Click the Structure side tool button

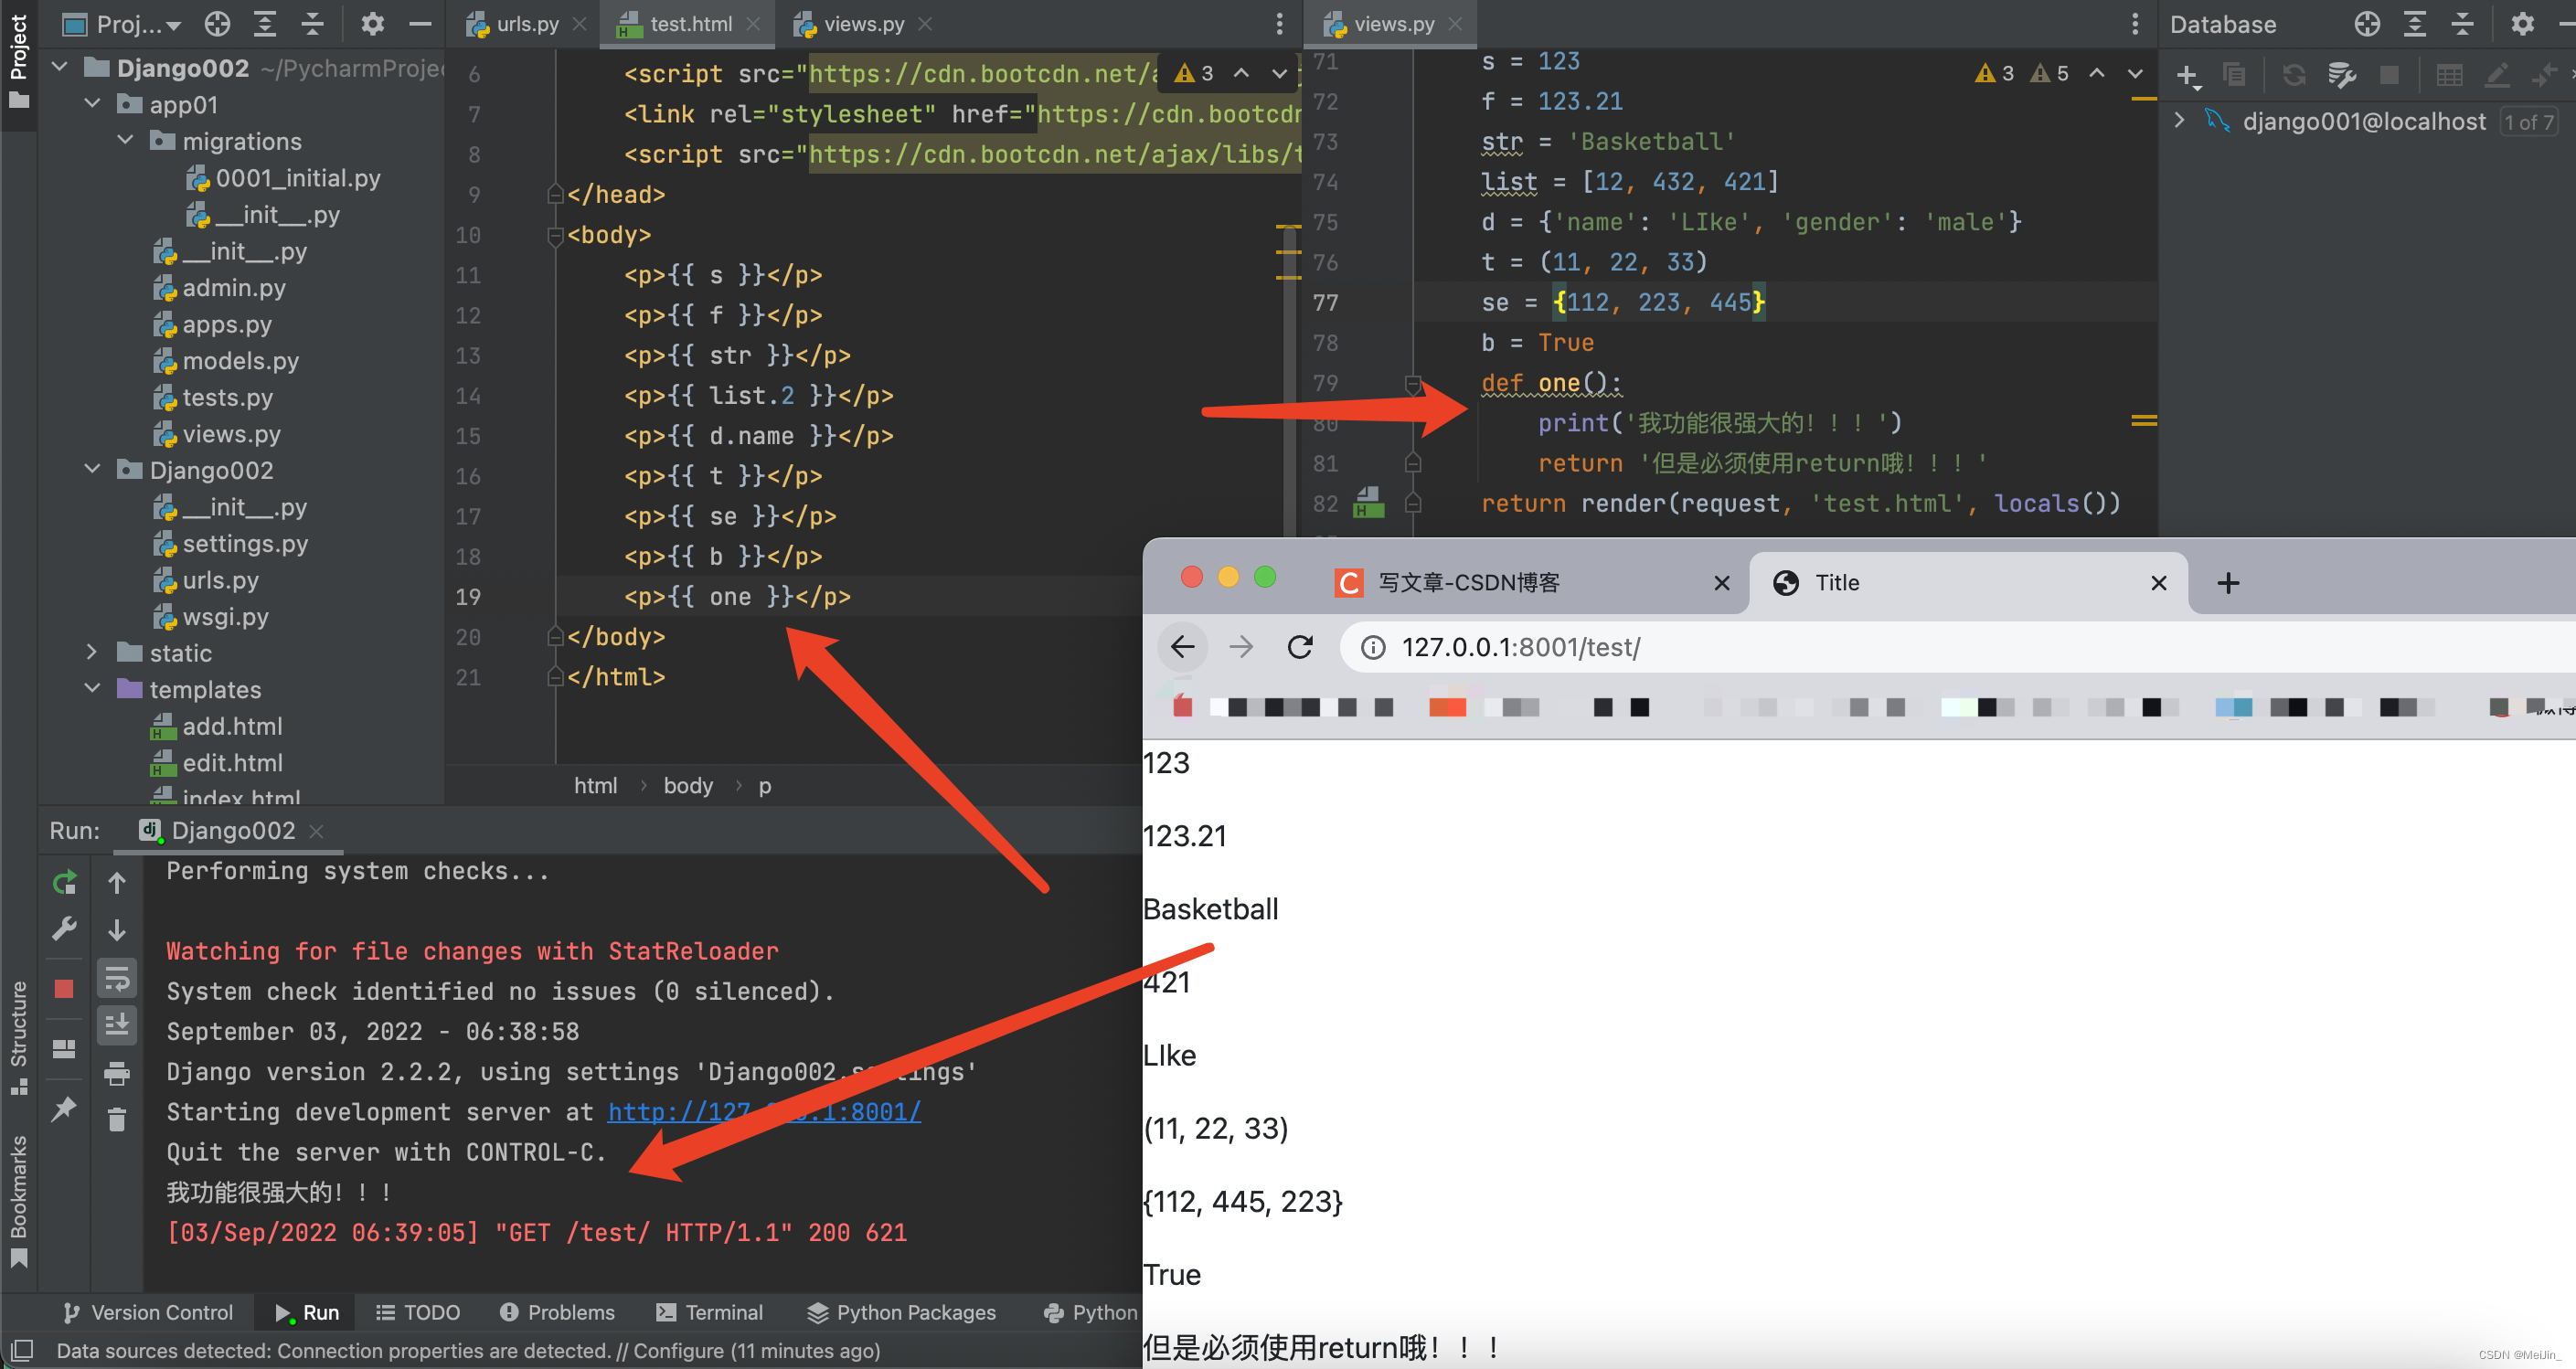tap(19, 1038)
